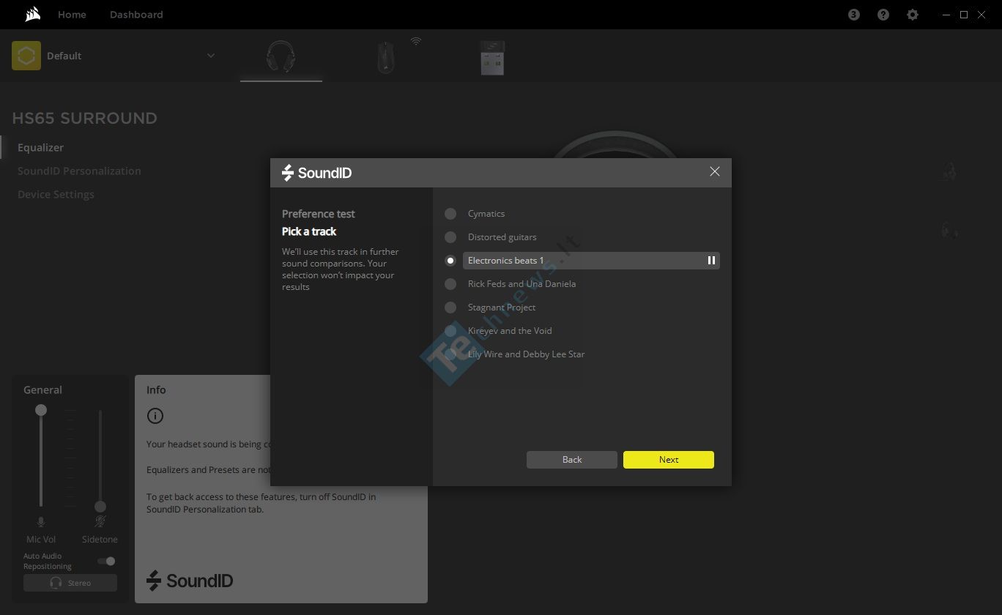Click the Corsair sails logo icon
The image size is (1002, 615).
[x=32, y=15]
